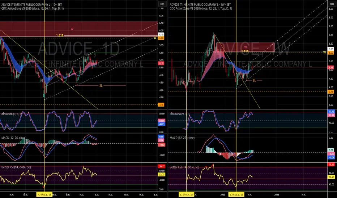Select the yellow W label on the 1W chart's 6.00 line
Image resolution: width=337 pixels, height=198 pixels.
coord(325,53)
